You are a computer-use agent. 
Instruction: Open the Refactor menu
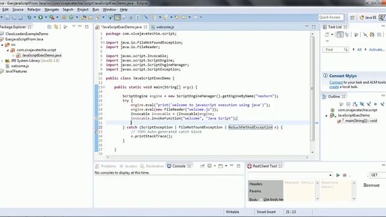(34, 10)
